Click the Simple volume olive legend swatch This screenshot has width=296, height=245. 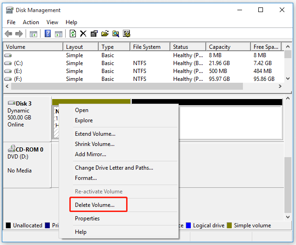click(x=229, y=225)
